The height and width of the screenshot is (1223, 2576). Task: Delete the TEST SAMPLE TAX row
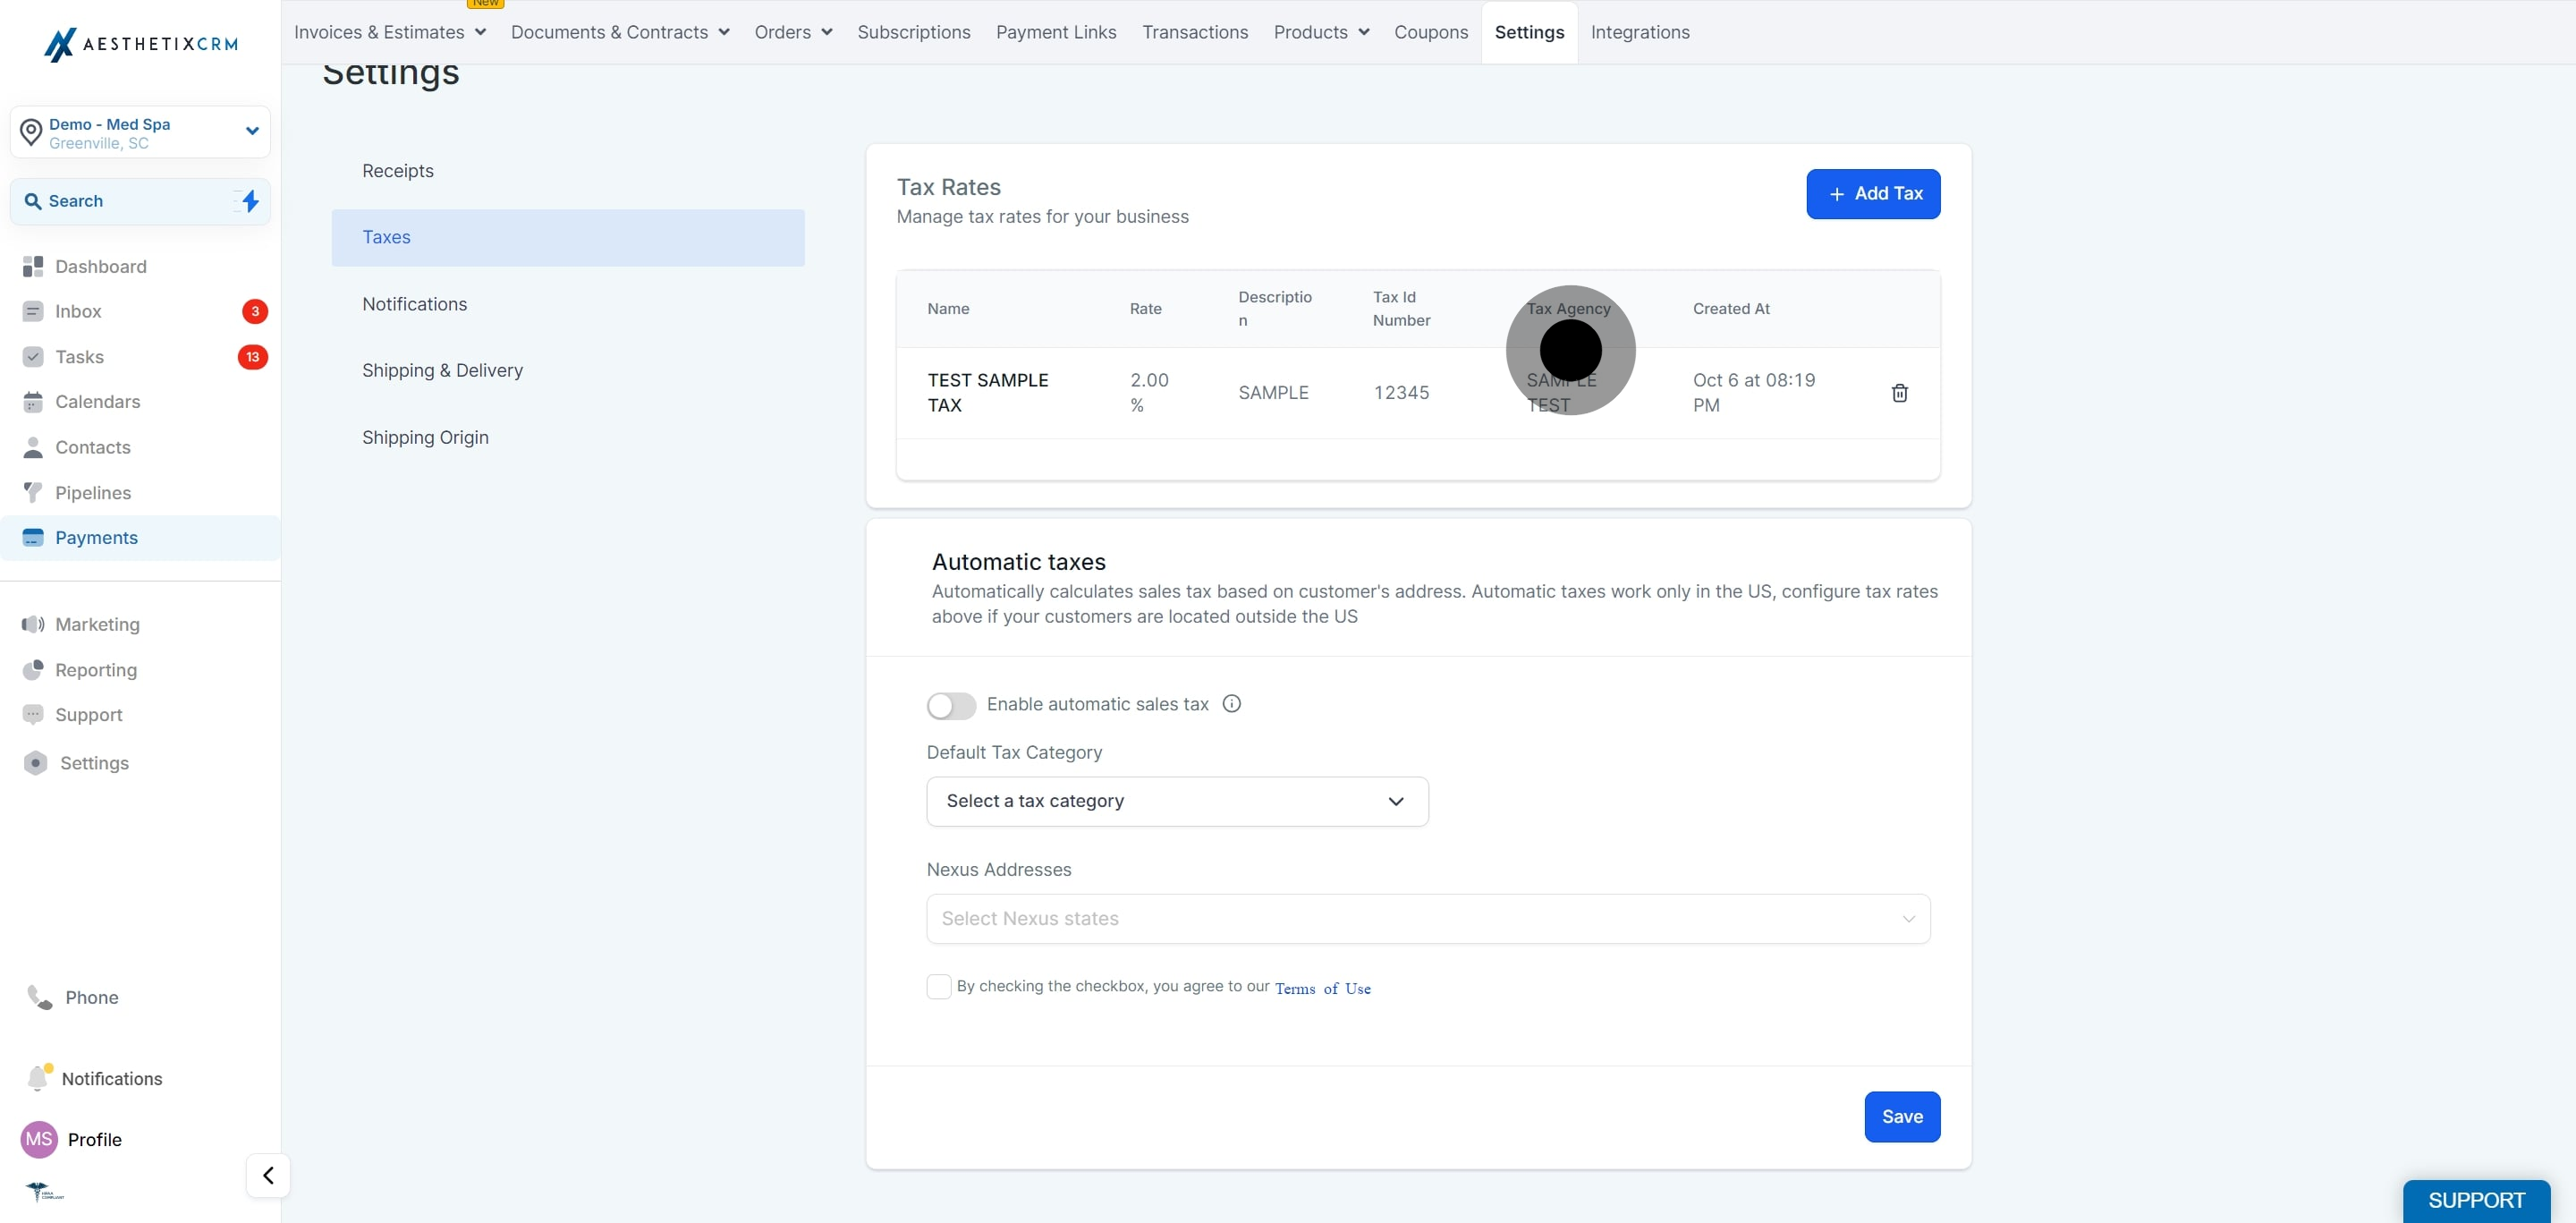click(1900, 393)
